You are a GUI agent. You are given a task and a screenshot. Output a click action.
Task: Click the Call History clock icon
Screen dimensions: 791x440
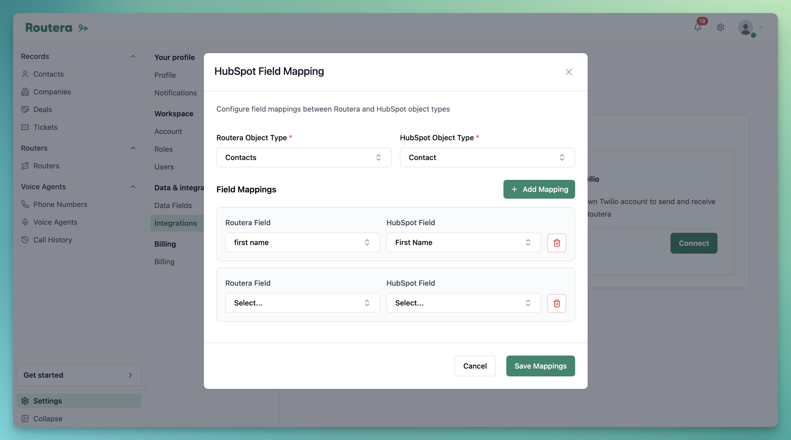[25, 240]
